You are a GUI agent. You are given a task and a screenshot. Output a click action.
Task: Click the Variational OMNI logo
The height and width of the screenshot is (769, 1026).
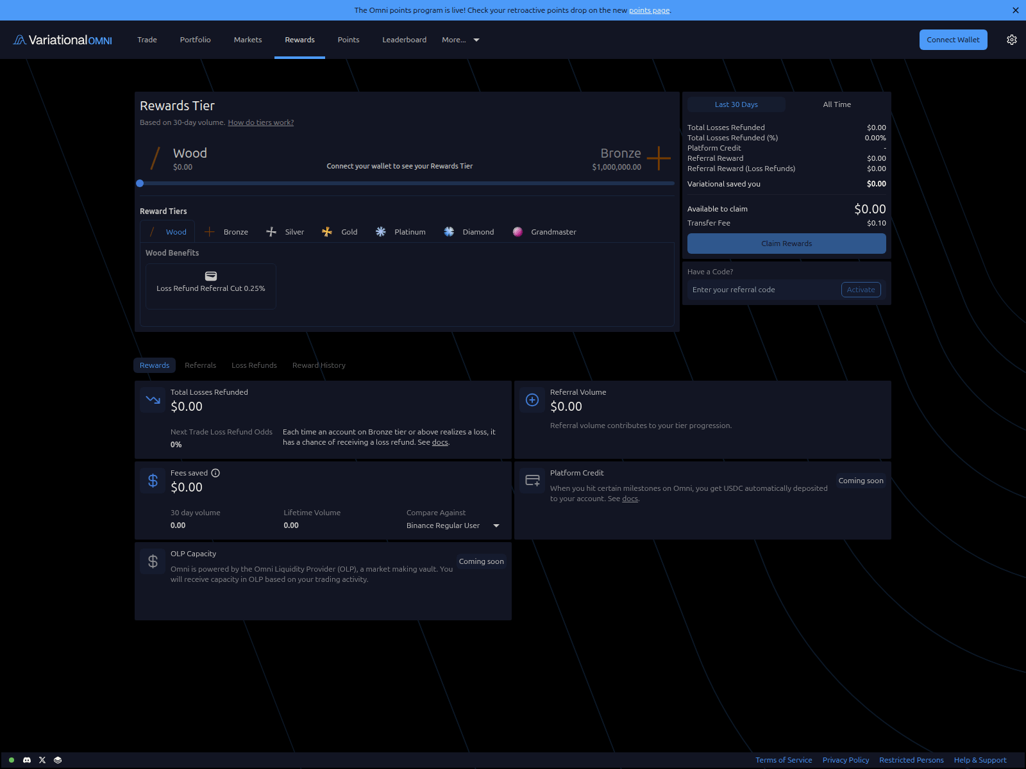[62, 40]
